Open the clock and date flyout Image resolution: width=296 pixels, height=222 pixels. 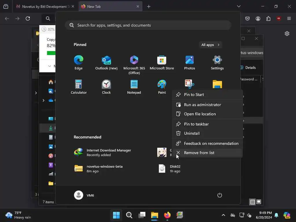264,215
